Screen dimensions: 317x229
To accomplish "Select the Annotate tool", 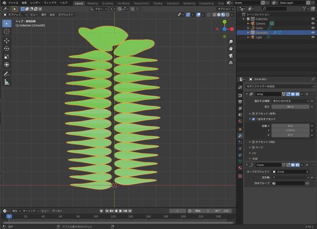I will pyautogui.click(x=7, y=74).
